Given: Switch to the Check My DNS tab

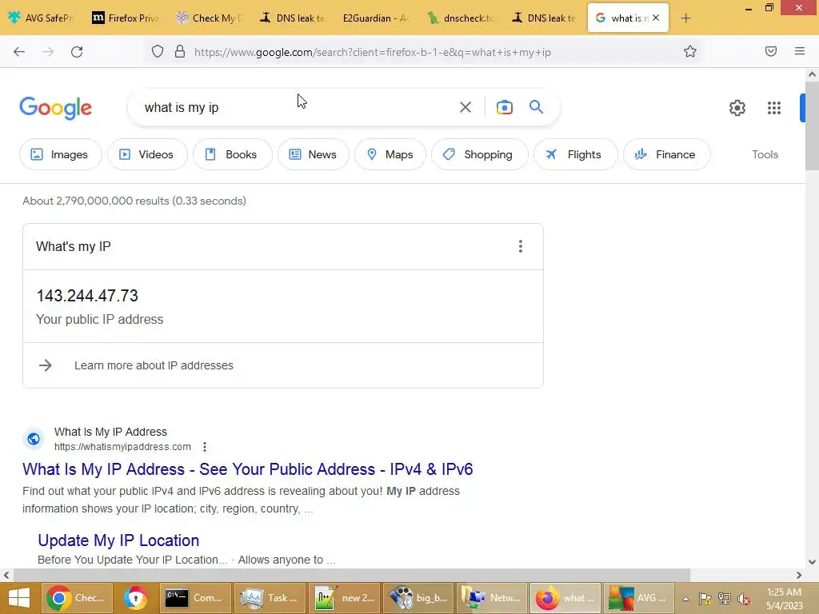Looking at the screenshot, I should 210,18.
